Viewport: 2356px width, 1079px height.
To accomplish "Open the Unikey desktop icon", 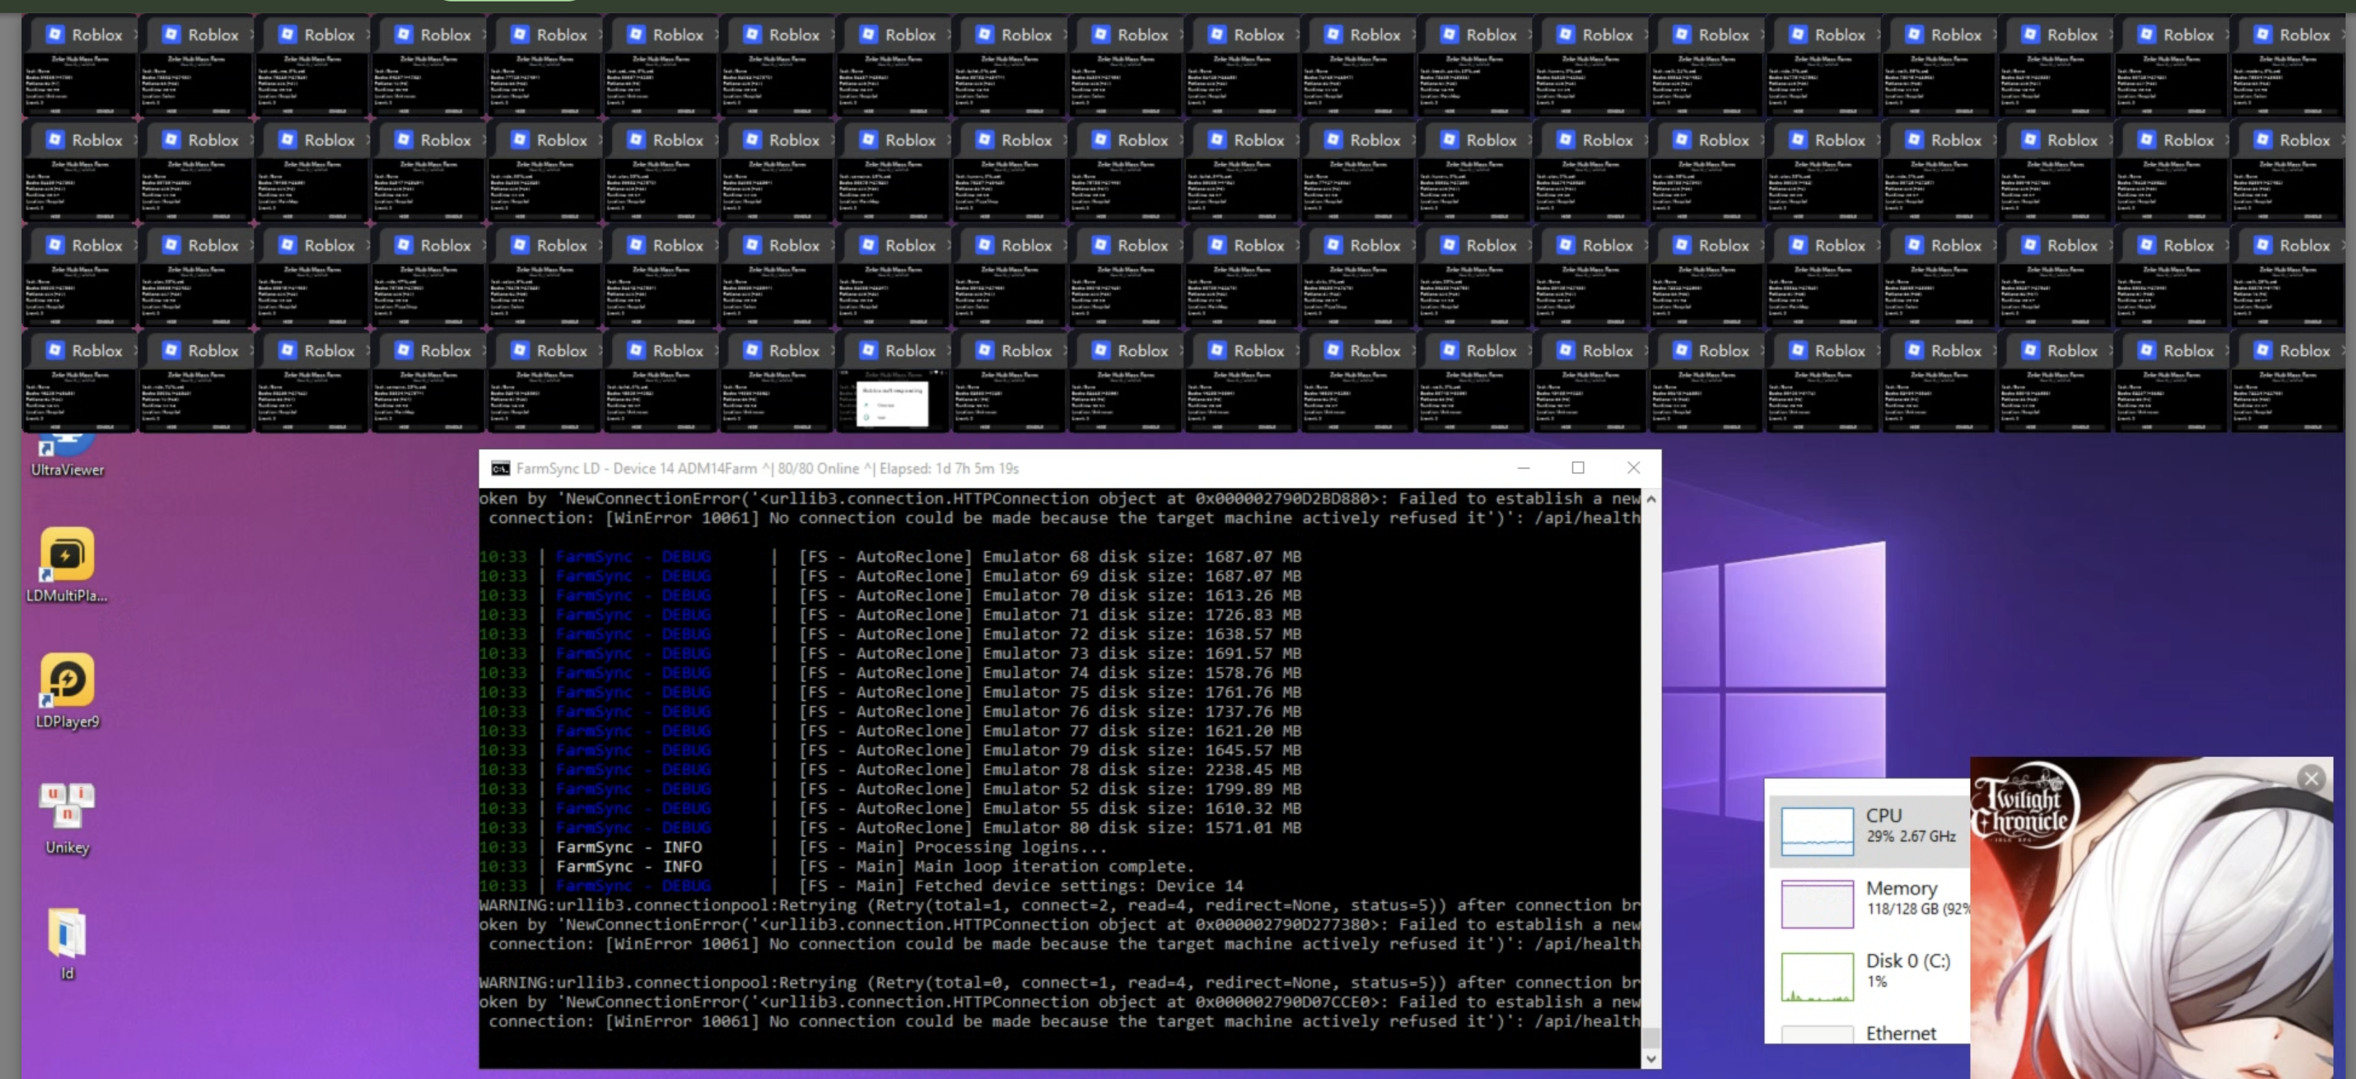I will pos(67,818).
